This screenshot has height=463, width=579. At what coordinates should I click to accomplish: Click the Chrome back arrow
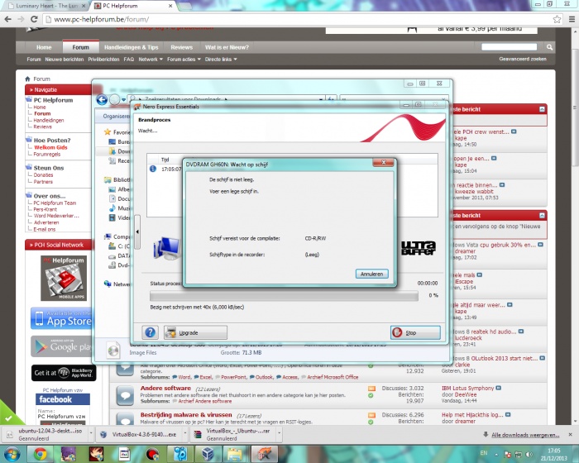point(7,19)
